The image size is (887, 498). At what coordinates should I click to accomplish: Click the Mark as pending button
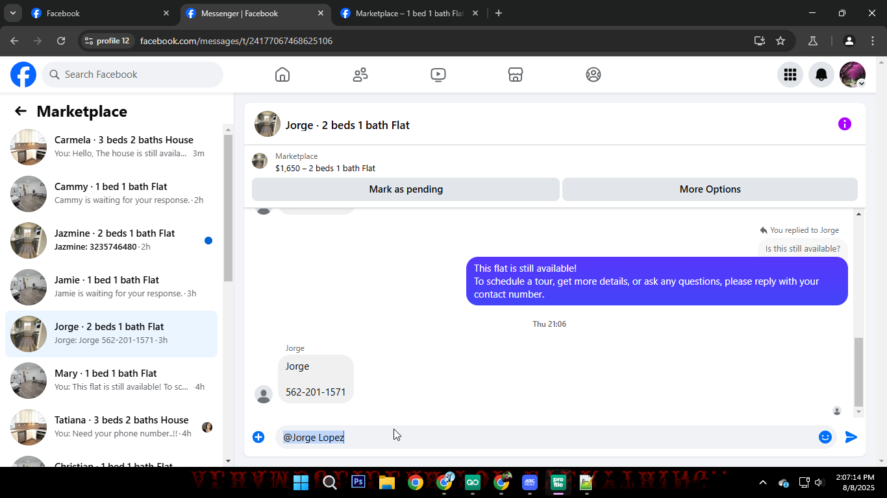coord(406,189)
